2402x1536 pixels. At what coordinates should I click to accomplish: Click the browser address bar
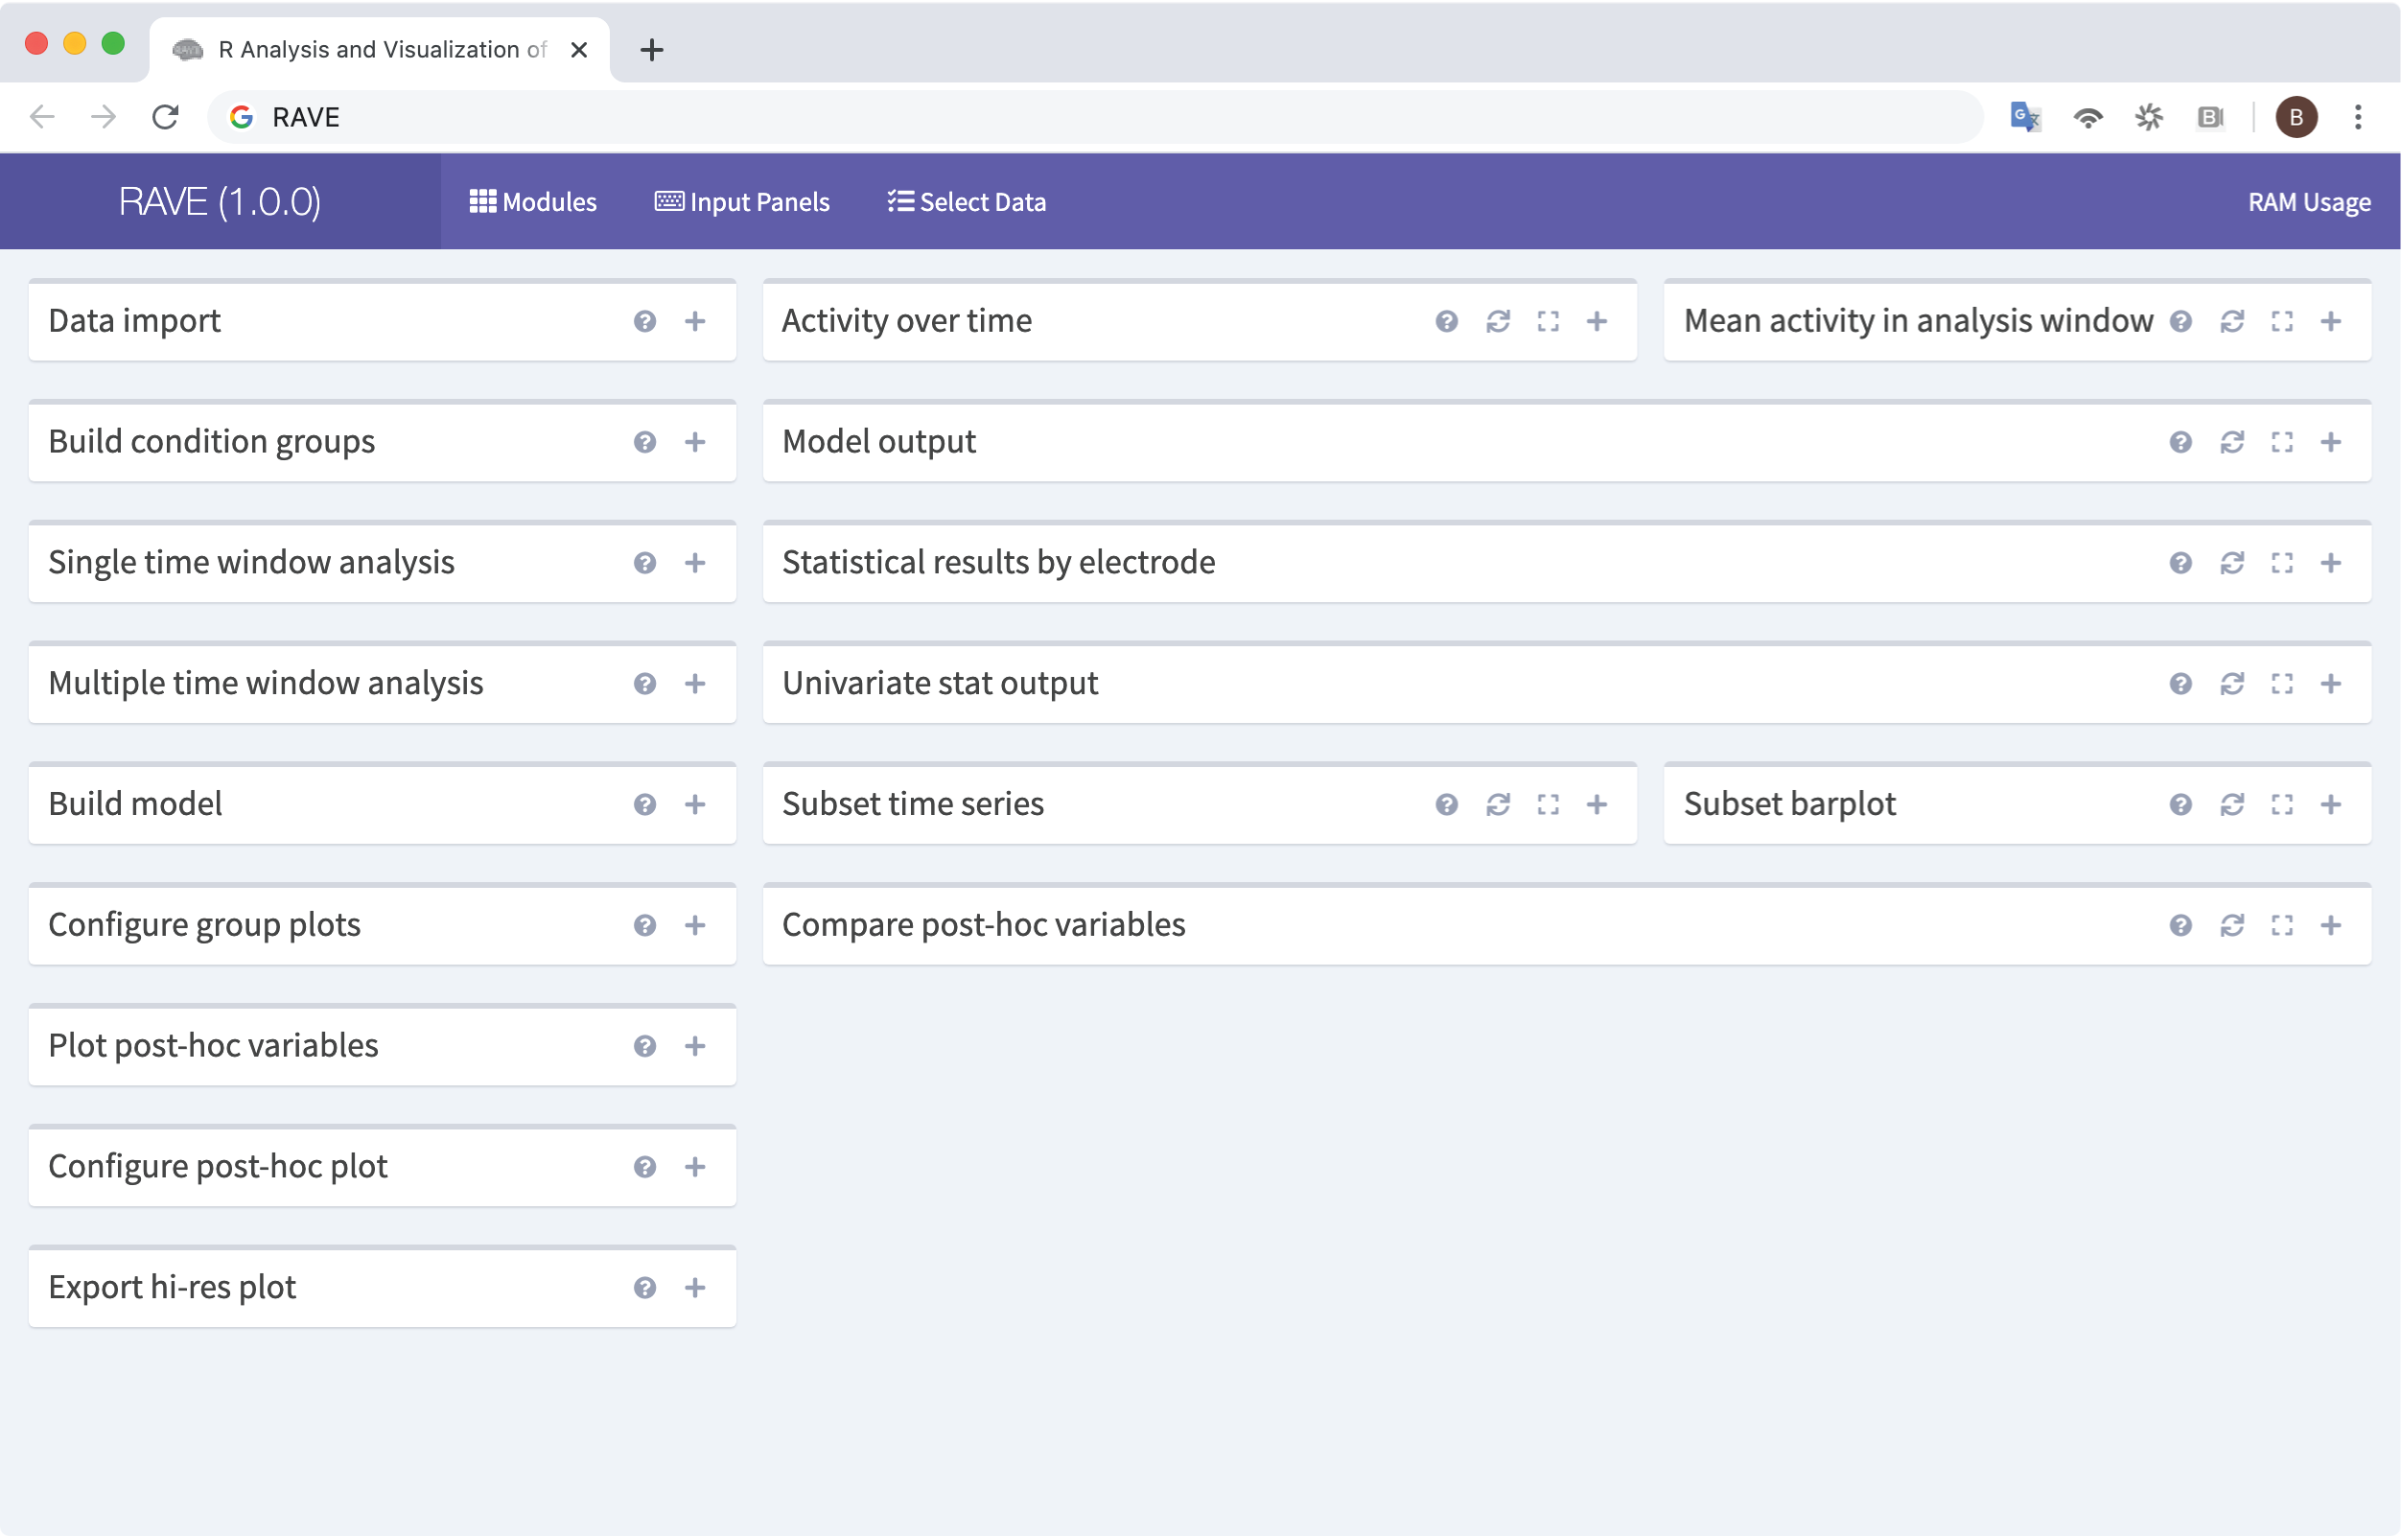tap(1097, 117)
